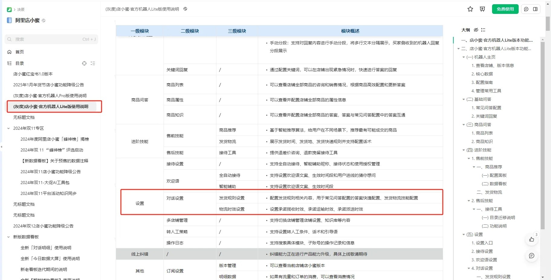551x280 pixels.
Task: Click table cell 物流时效设置
Action: [x=232, y=209]
